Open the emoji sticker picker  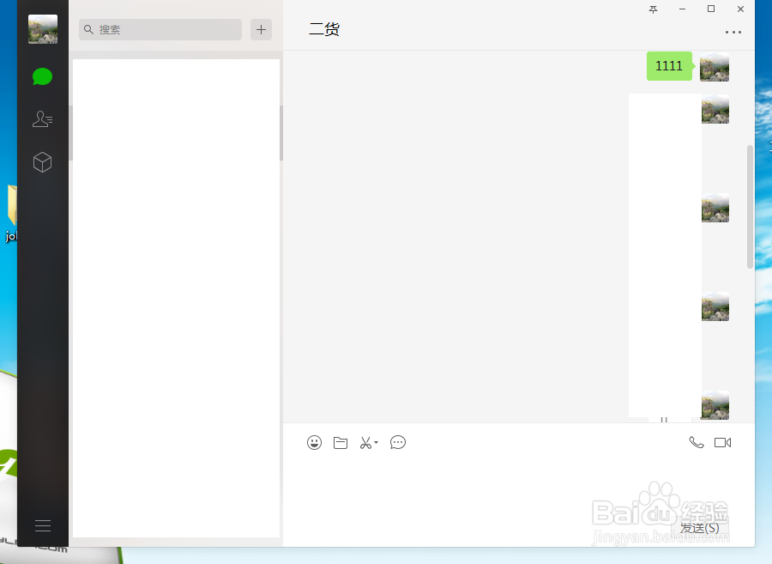(314, 442)
